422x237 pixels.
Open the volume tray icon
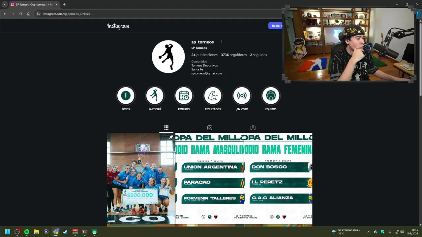tap(402, 232)
